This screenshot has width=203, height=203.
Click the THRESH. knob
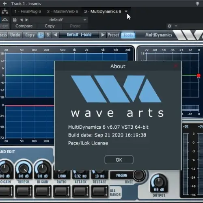(24, 168)
